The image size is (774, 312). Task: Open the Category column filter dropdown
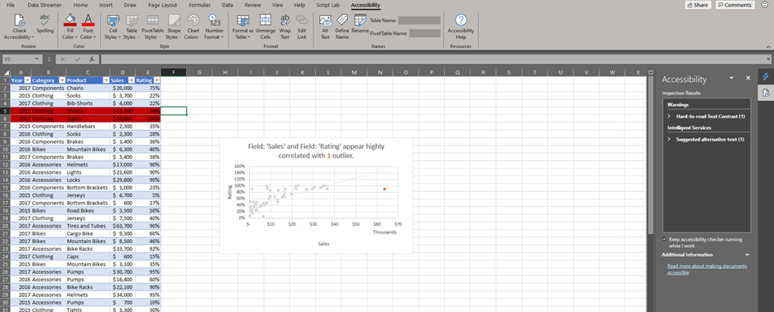[x=62, y=79]
